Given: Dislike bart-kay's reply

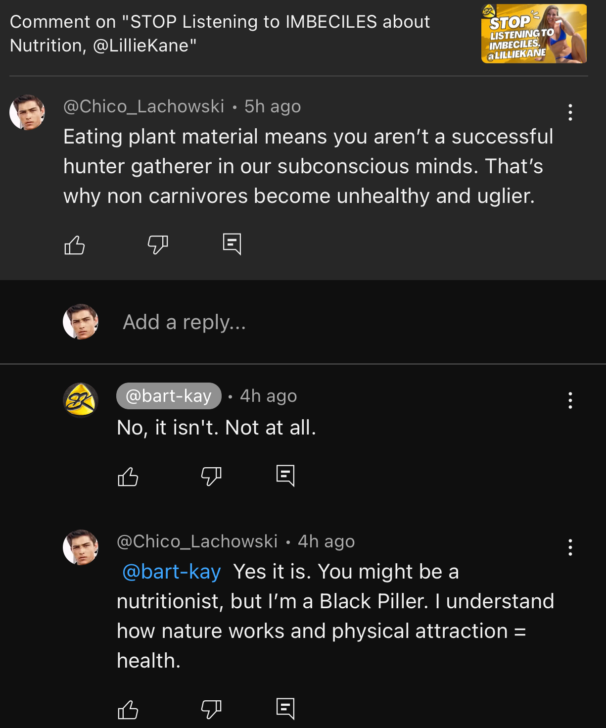Looking at the screenshot, I should (x=211, y=477).
